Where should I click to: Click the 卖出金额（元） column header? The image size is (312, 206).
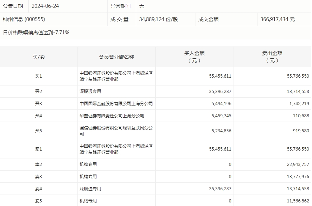pos(272,57)
